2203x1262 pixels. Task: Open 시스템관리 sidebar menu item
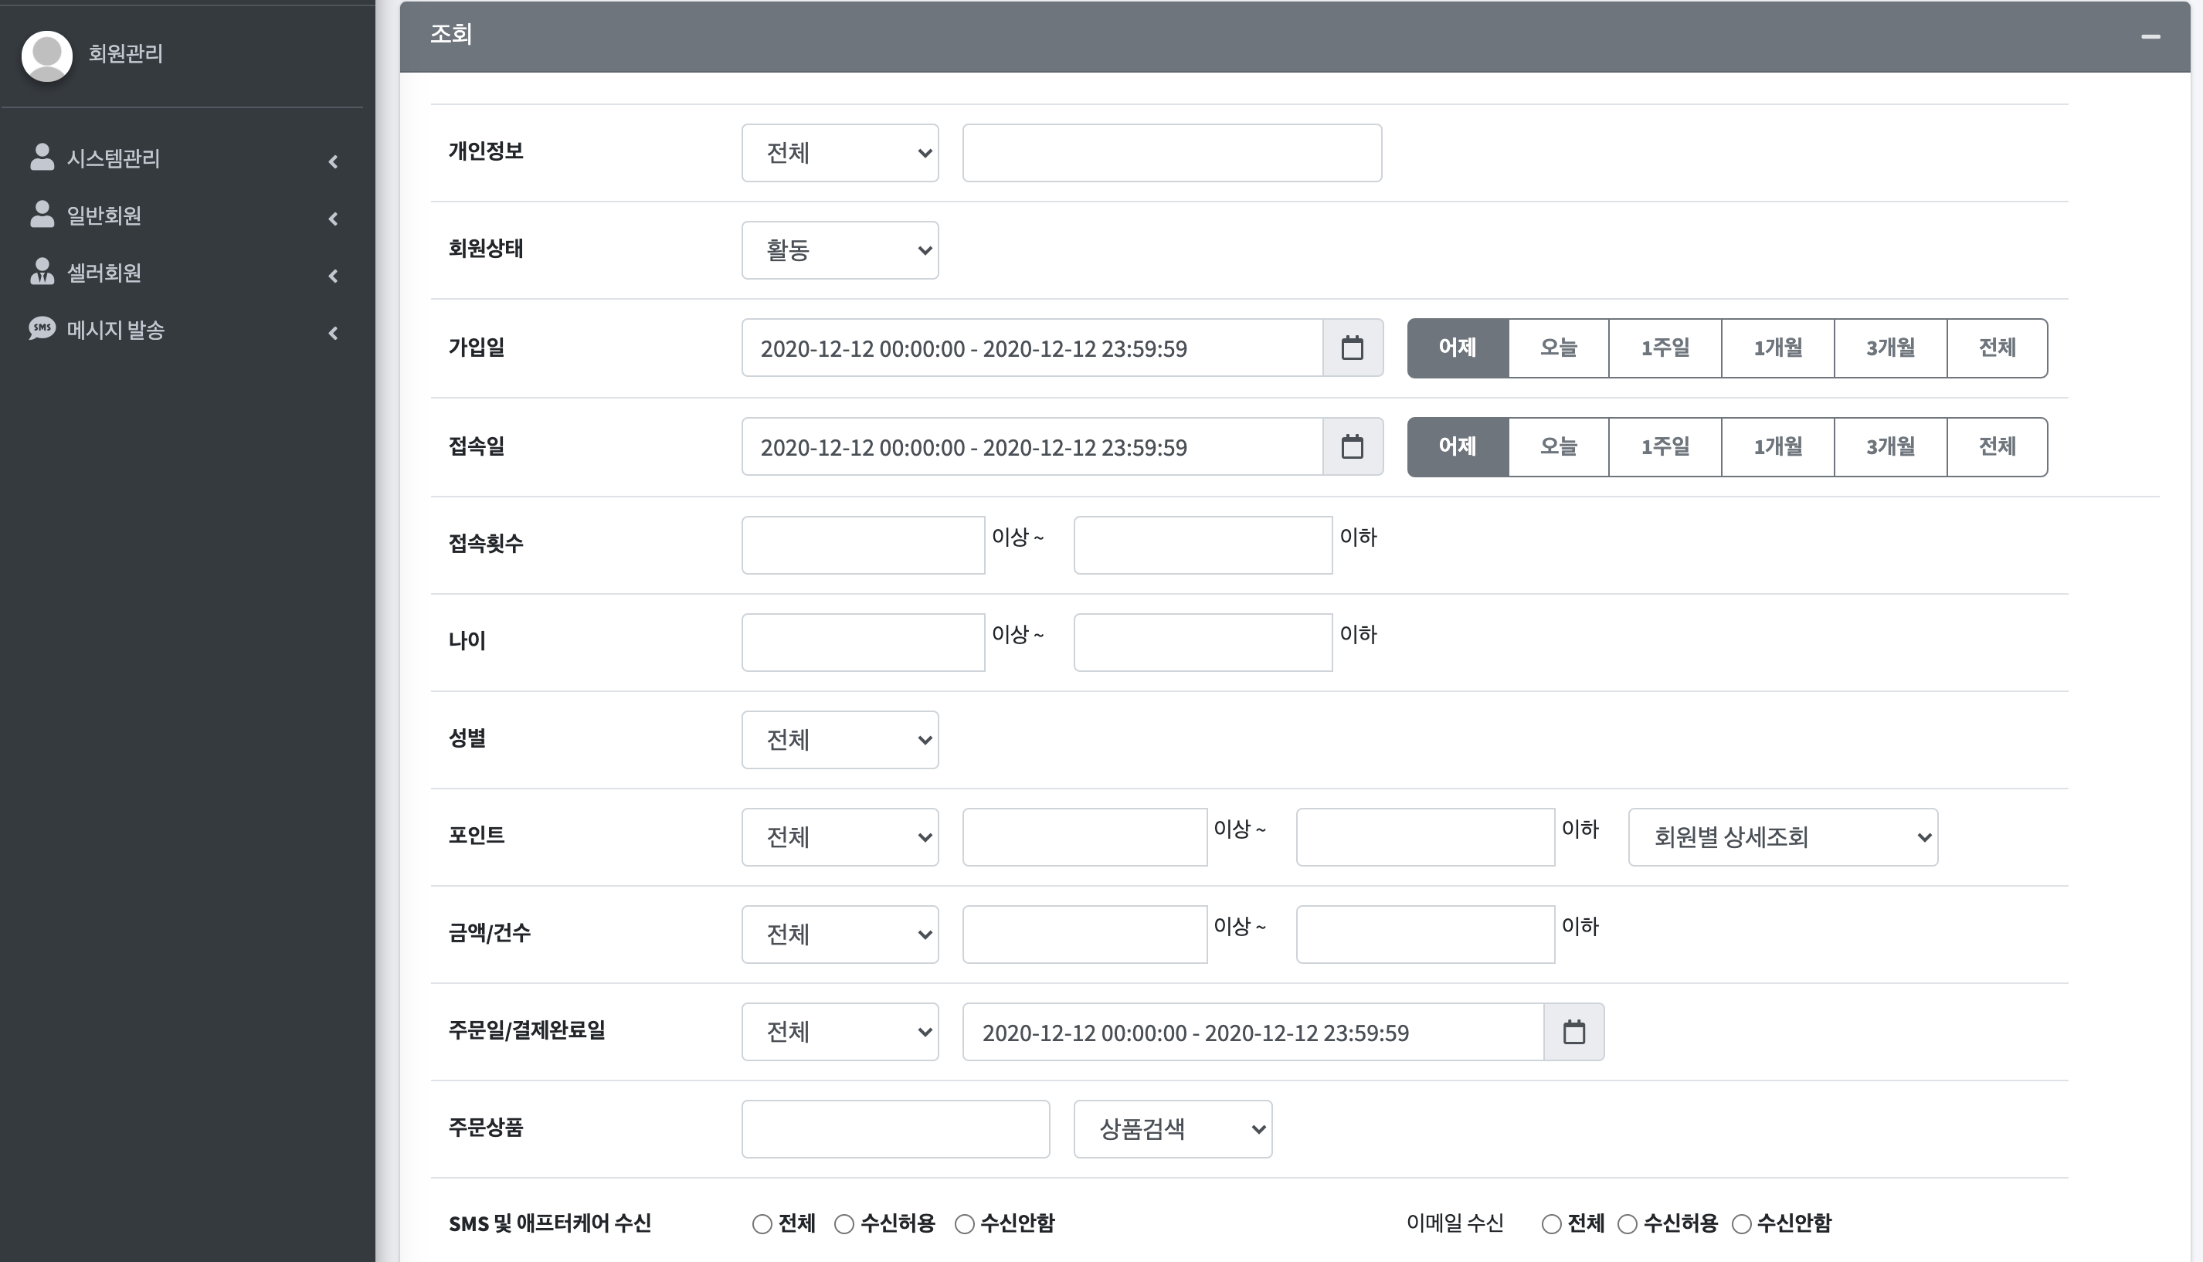coord(182,158)
